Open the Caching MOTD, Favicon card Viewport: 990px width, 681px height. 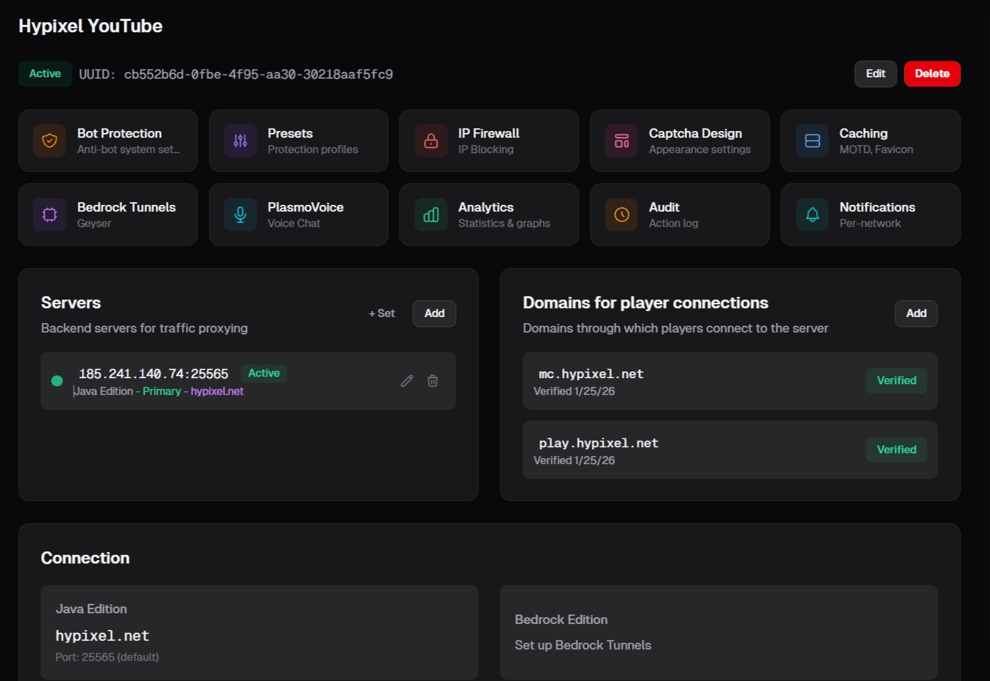870,140
